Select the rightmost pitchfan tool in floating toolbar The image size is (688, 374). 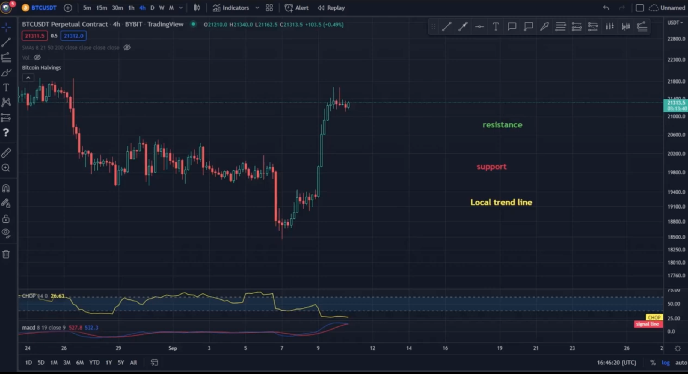[x=642, y=27]
